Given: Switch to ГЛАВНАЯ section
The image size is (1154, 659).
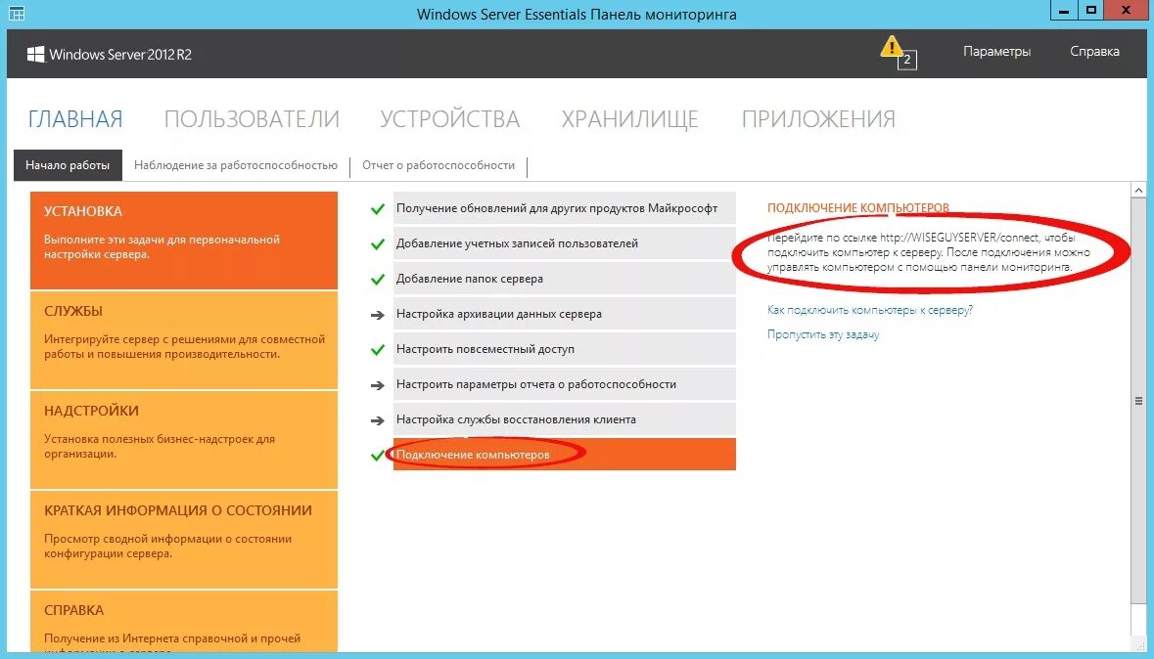Looking at the screenshot, I should click(75, 119).
